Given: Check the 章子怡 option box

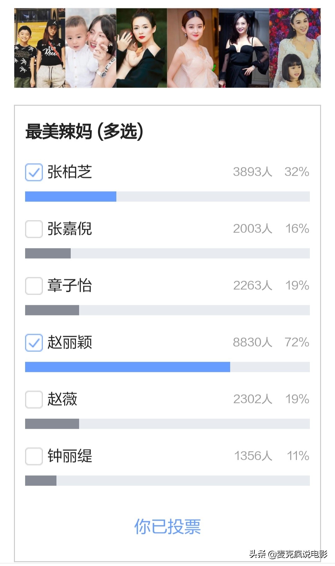Looking at the screenshot, I should (x=34, y=286).
